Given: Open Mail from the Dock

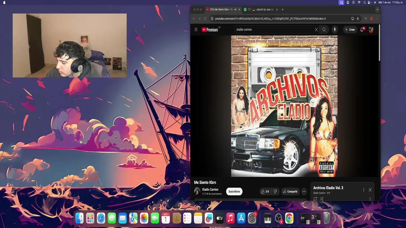Looking at the screenshot, I should click(122, 218).
